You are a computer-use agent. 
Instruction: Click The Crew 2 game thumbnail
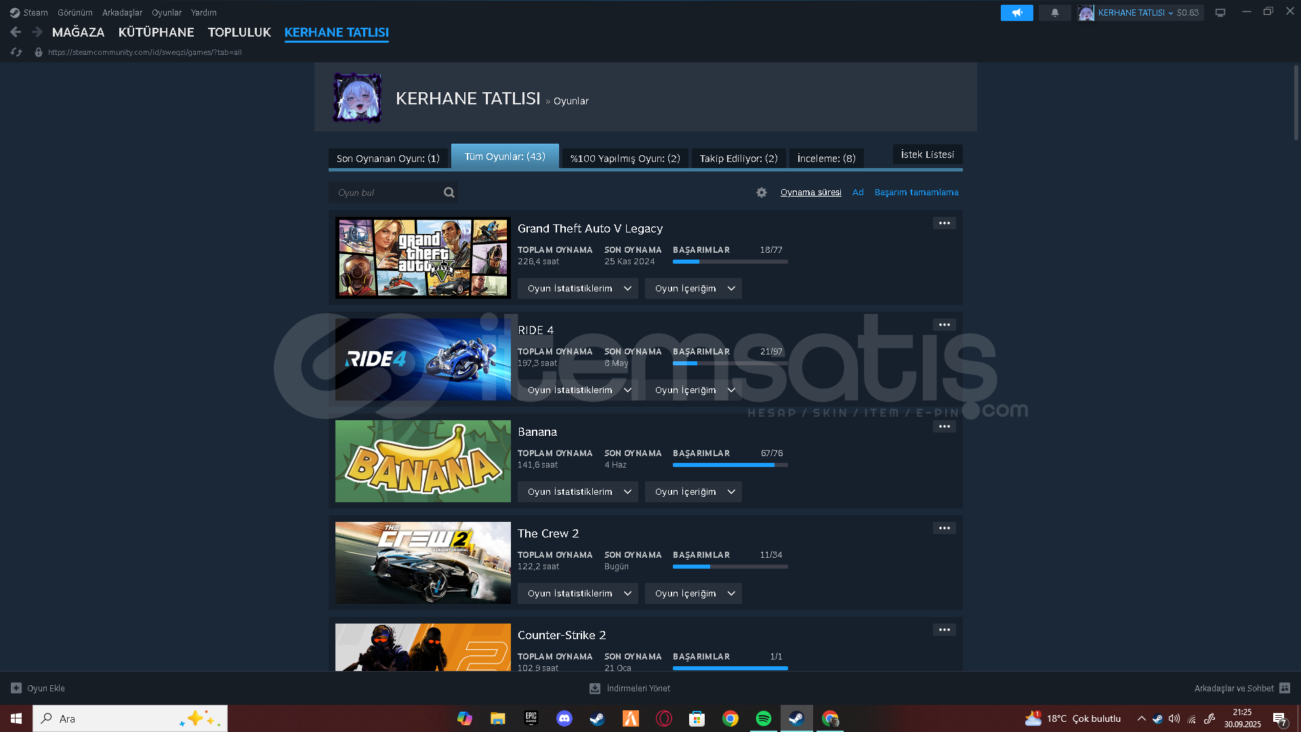pyautogui.click(x=423, y=563)
